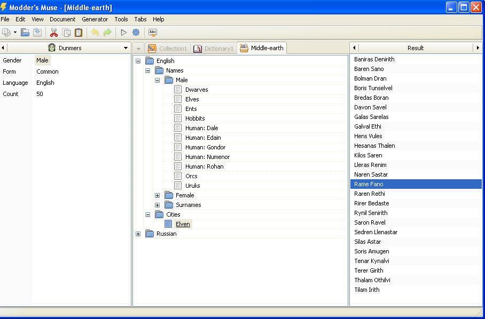Select the Middle-earth tab
The image size is (485, 319).
point(262,48)
